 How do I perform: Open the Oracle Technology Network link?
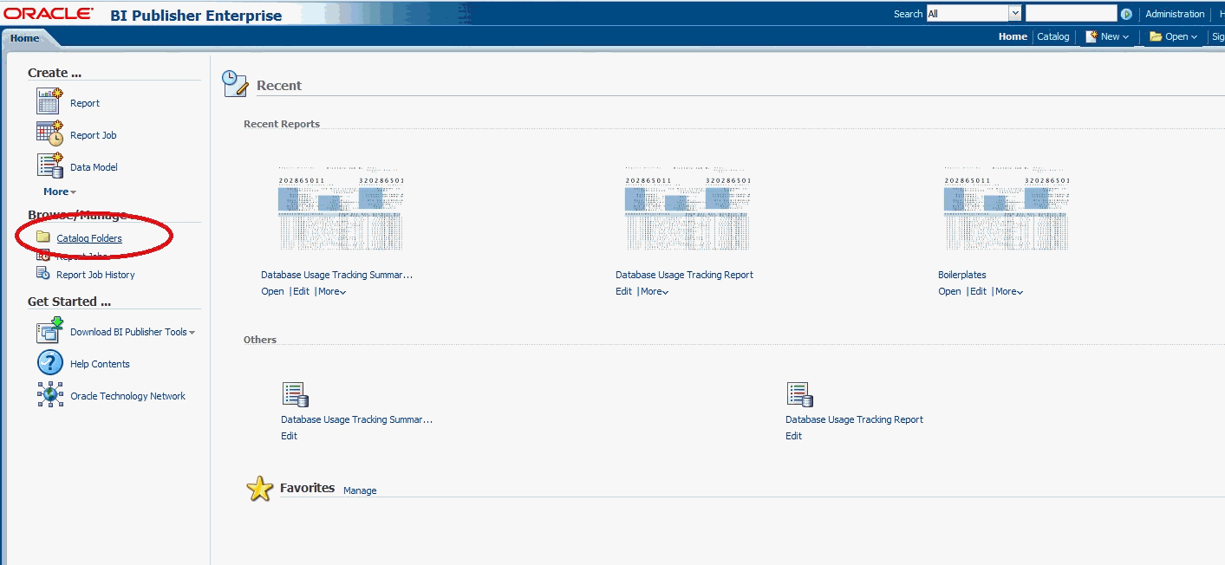pos(128,396)
